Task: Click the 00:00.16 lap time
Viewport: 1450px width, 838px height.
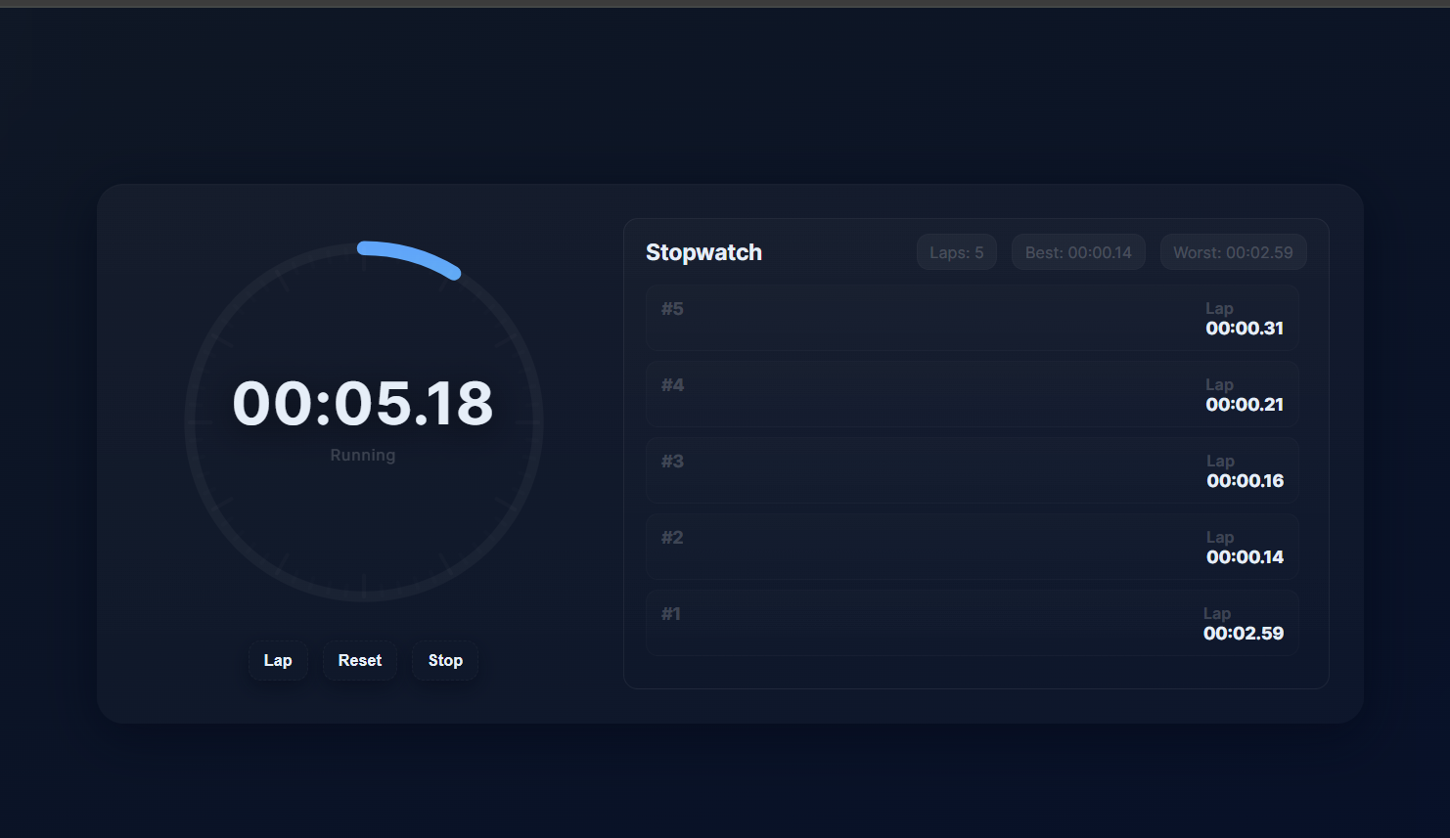Action: pyautogui.click(x=1245, y=481)
